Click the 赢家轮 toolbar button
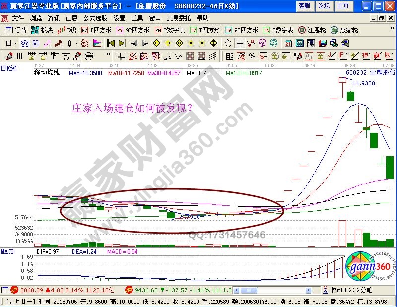 343,30
